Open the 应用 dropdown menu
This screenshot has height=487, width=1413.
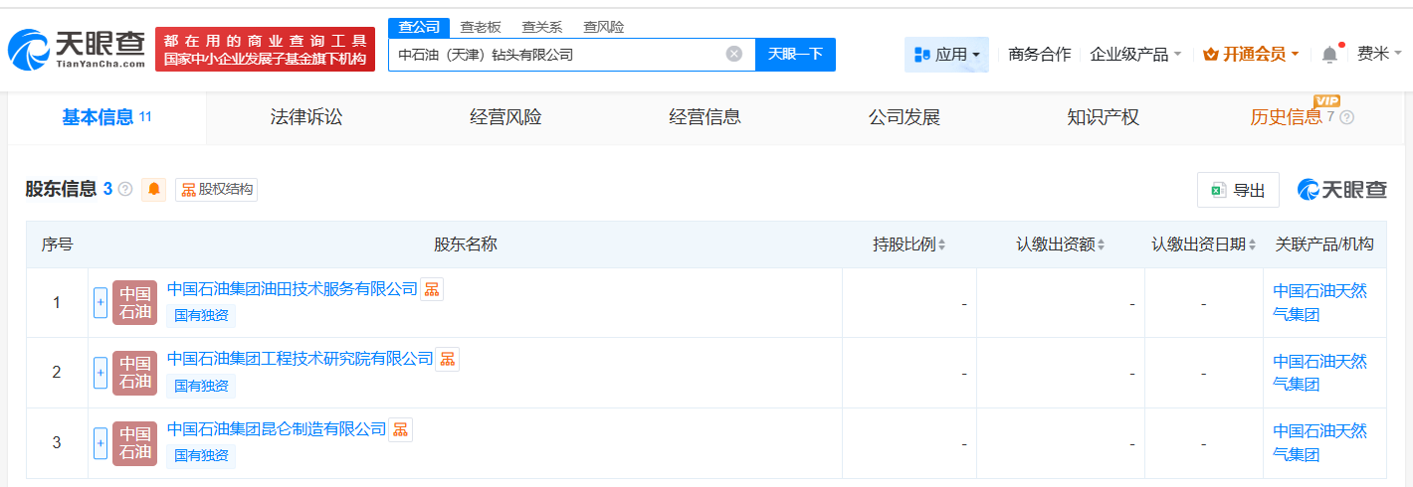(946, 55)
